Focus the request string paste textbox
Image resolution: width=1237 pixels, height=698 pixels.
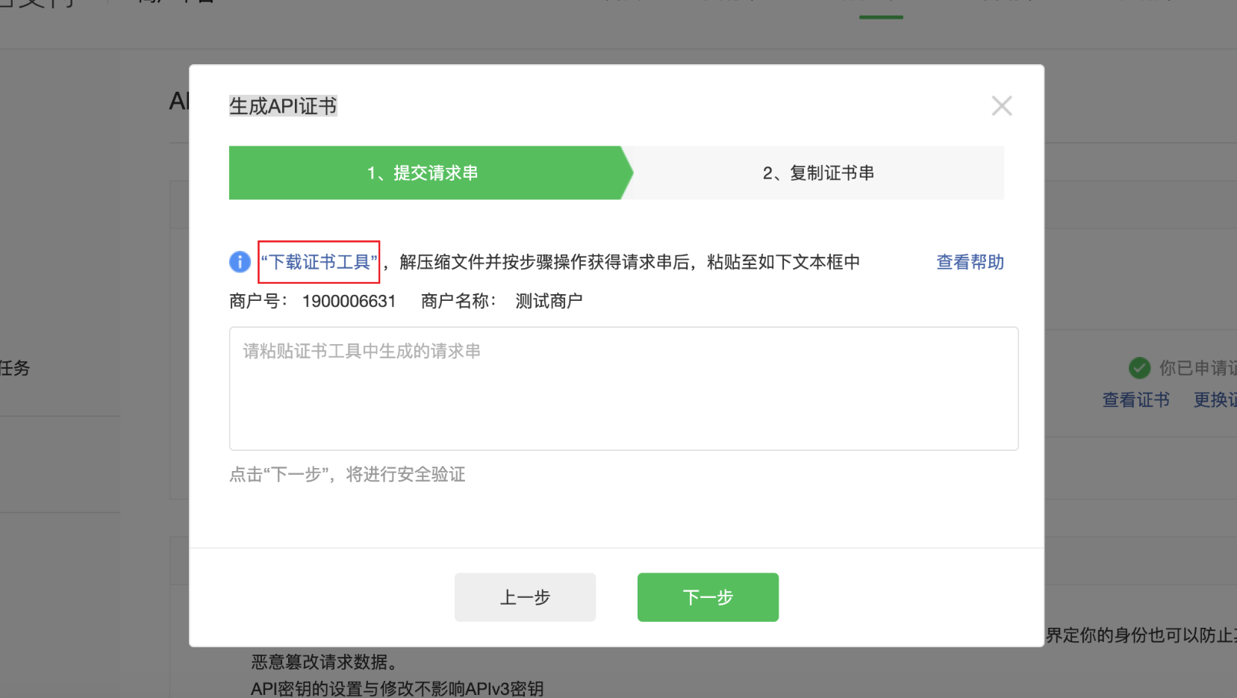(623, 388)
